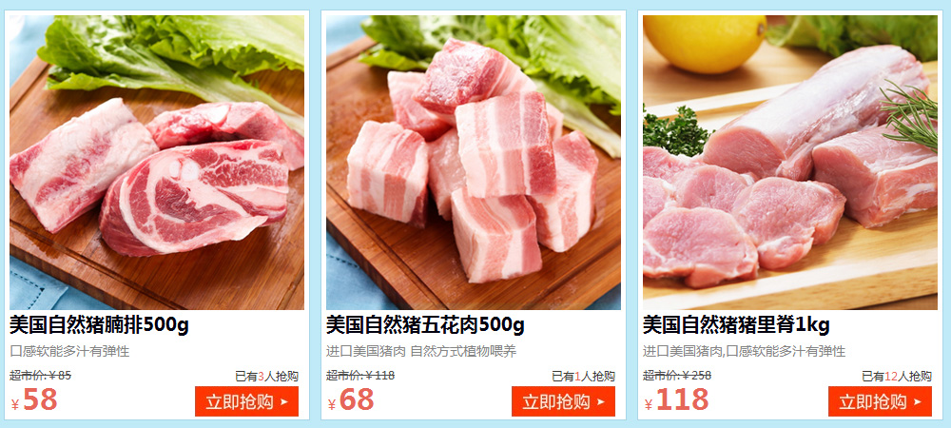Click the crossed-out 超市价 ¥85 price
Viewport: 951px width, 428px height.
pos(41,376)
